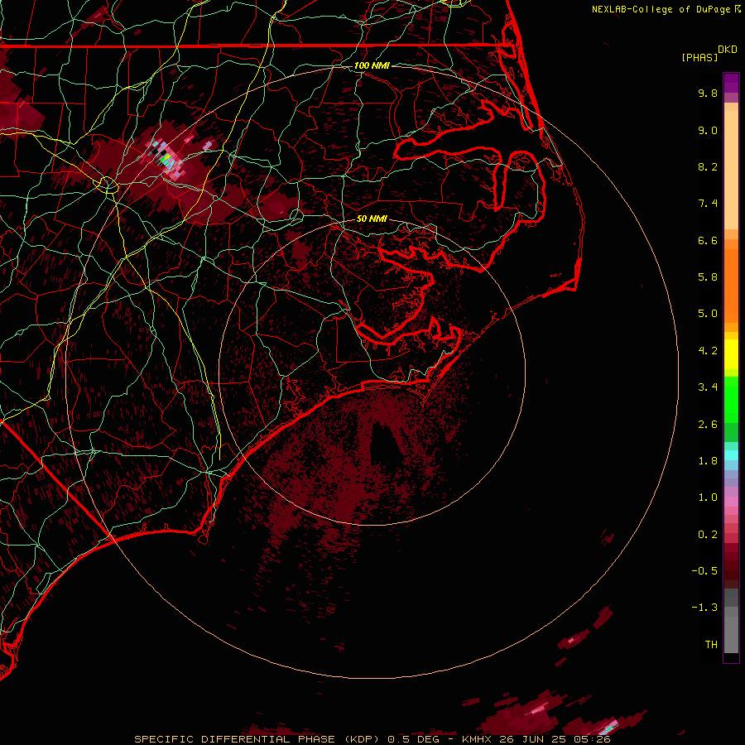
Task: Click the [PHAS] units label
Action: coord(699,57)
